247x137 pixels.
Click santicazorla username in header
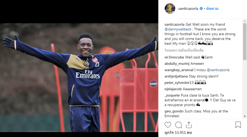point(188,9)
